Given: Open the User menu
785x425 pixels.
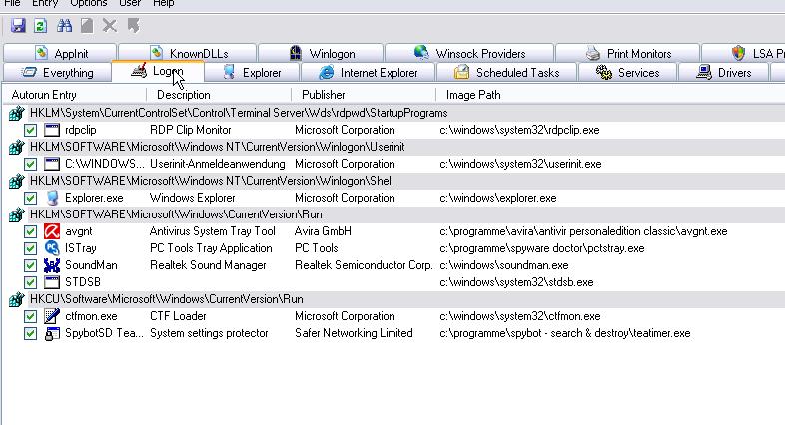Looking at the screenshot, I should coord(130,3).
